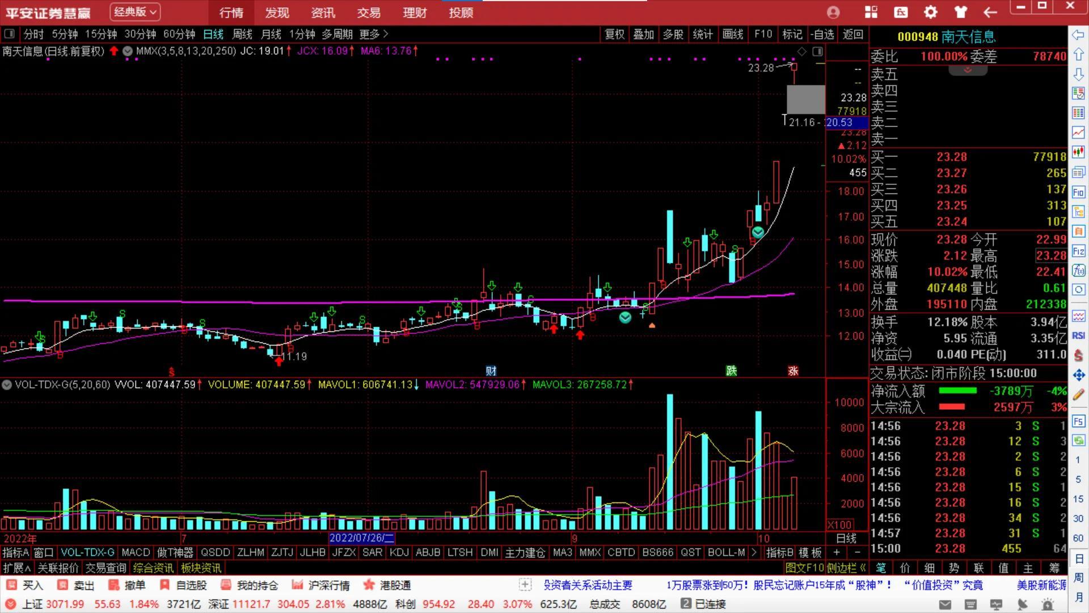Click the 财 marker on chart timeline
This screenshot has width=1089, height=613.
click(491, 371)
